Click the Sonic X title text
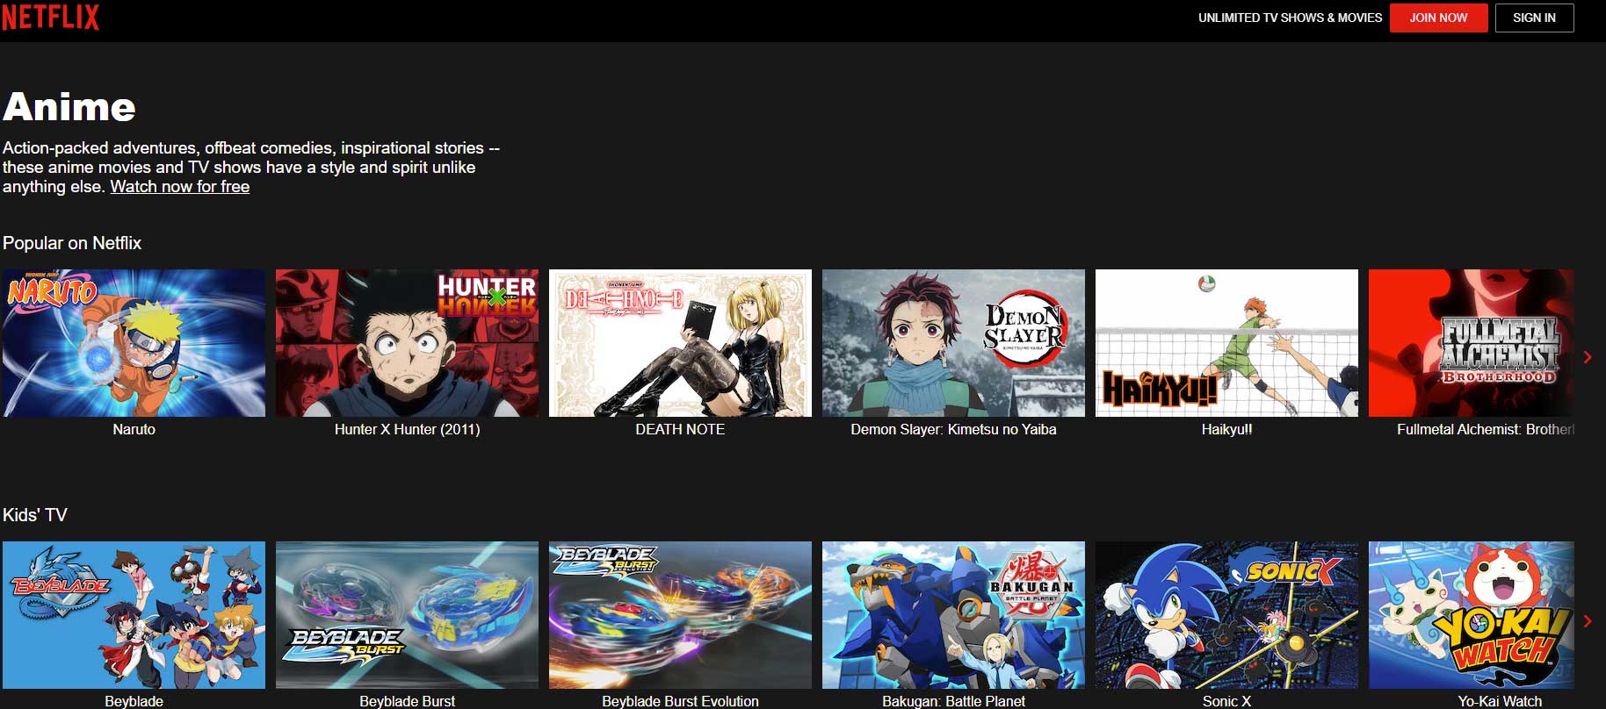The width and height of the screenshot is (1606, 709). coord(1226,701)
